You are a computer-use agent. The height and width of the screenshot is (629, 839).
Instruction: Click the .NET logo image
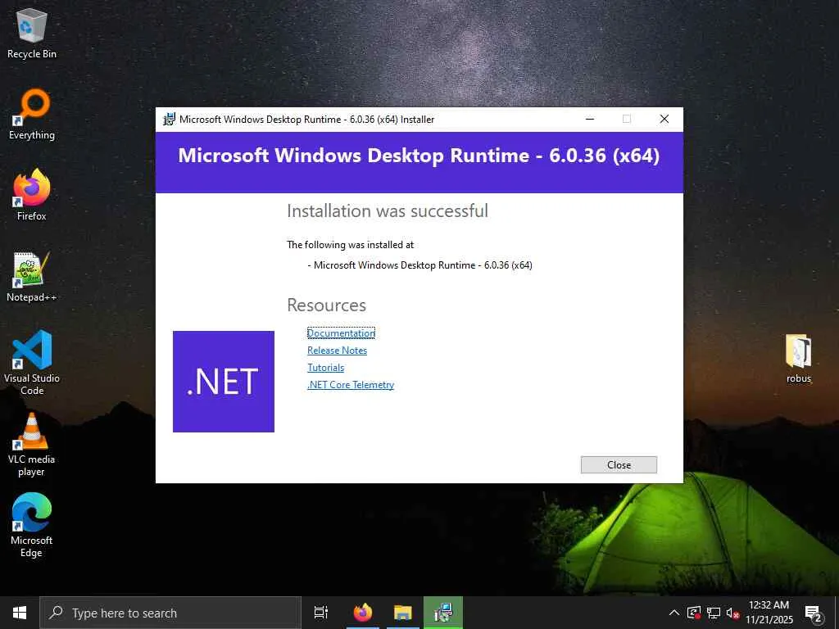tap(224, 382)
